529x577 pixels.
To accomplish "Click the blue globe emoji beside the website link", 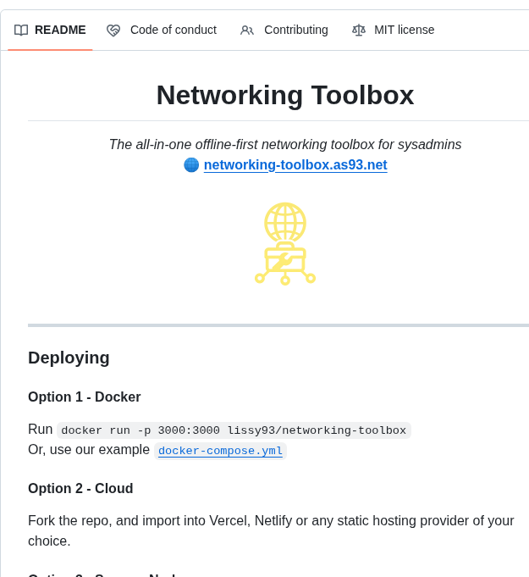I will (x=191, y=165).
